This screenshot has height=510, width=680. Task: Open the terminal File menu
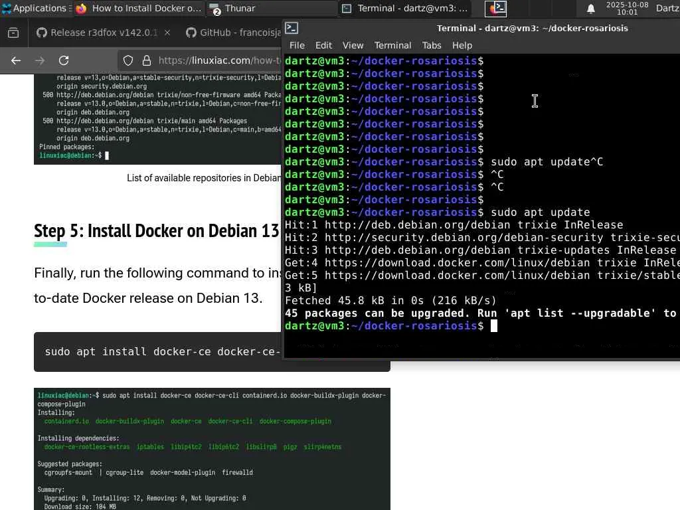click(x=297, y=46)
